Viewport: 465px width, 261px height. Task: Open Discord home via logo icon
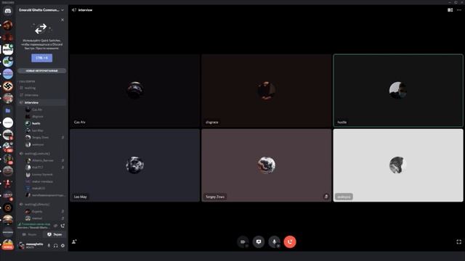(8, 11)
